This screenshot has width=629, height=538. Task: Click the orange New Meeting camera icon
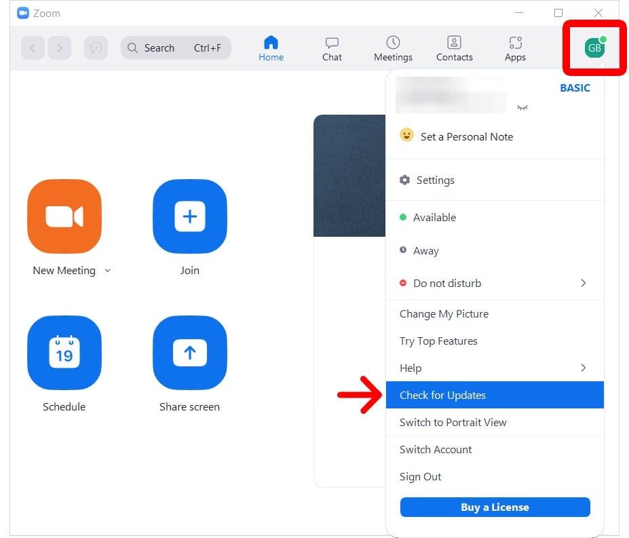(64, 216)
